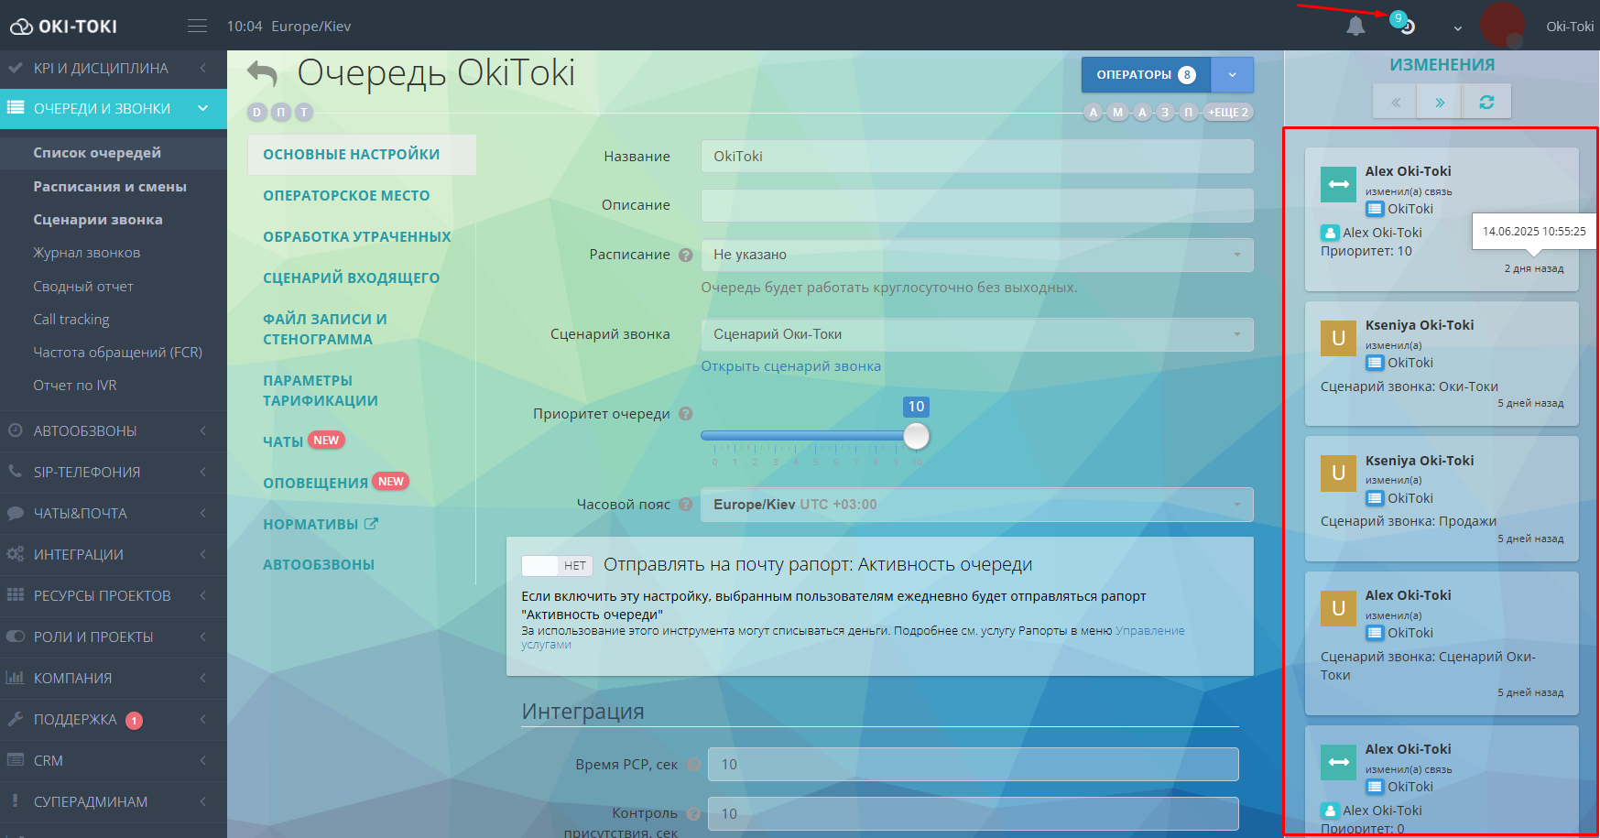Image resolution: width=1600 pixels, height=838 pixels.
Task: Select Список очередей in the sidebar
Action: click(97, 153)
